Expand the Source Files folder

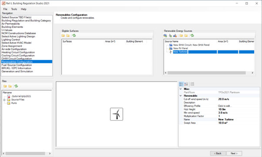[x=4, y=100]
